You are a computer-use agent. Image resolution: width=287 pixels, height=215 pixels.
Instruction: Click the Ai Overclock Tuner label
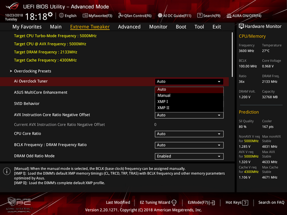tap(31, 81)
